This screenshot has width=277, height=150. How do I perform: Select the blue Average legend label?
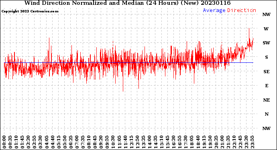[214, 10]
